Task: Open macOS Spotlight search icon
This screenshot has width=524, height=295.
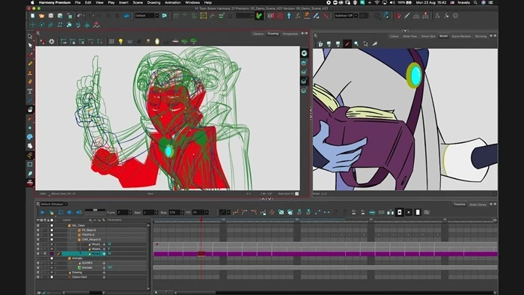Action: (475, 2)
